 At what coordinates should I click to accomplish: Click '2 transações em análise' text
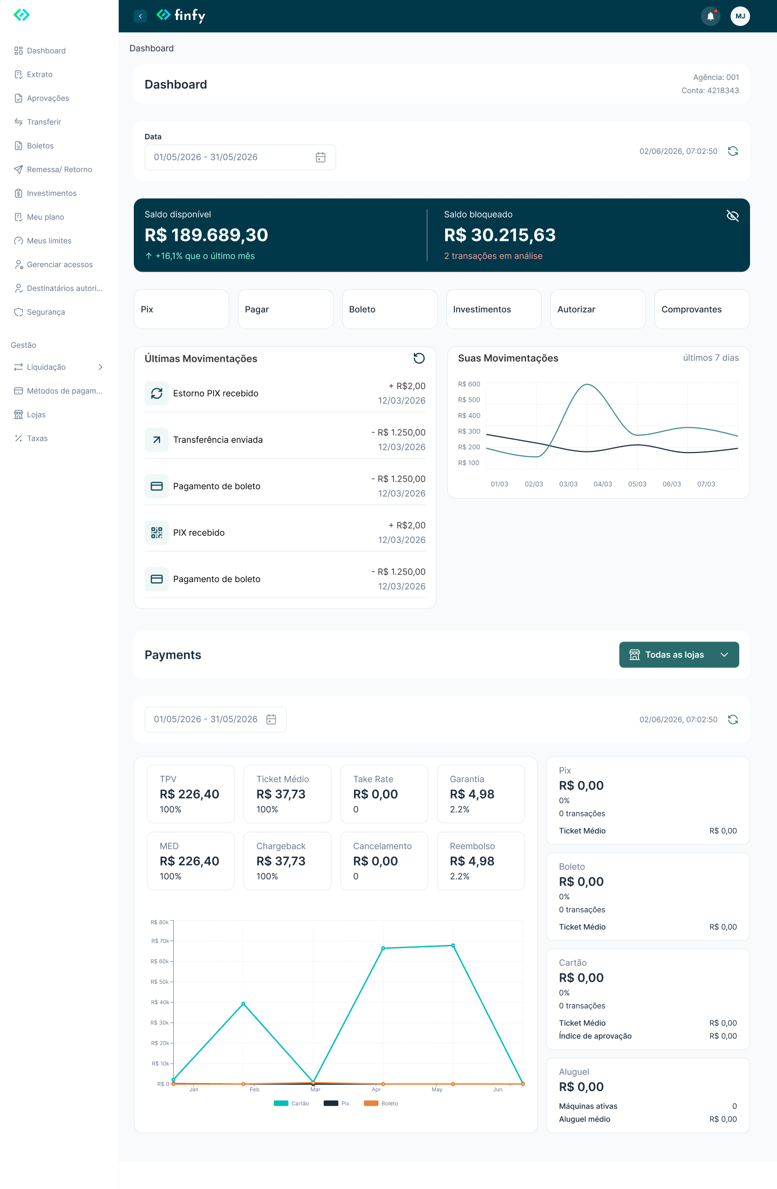(493, 256)
